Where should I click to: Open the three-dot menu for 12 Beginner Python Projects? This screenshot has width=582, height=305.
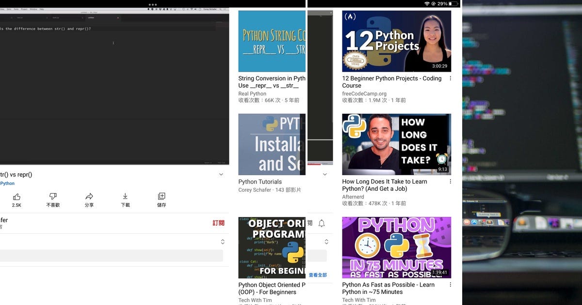pos(451,78)
